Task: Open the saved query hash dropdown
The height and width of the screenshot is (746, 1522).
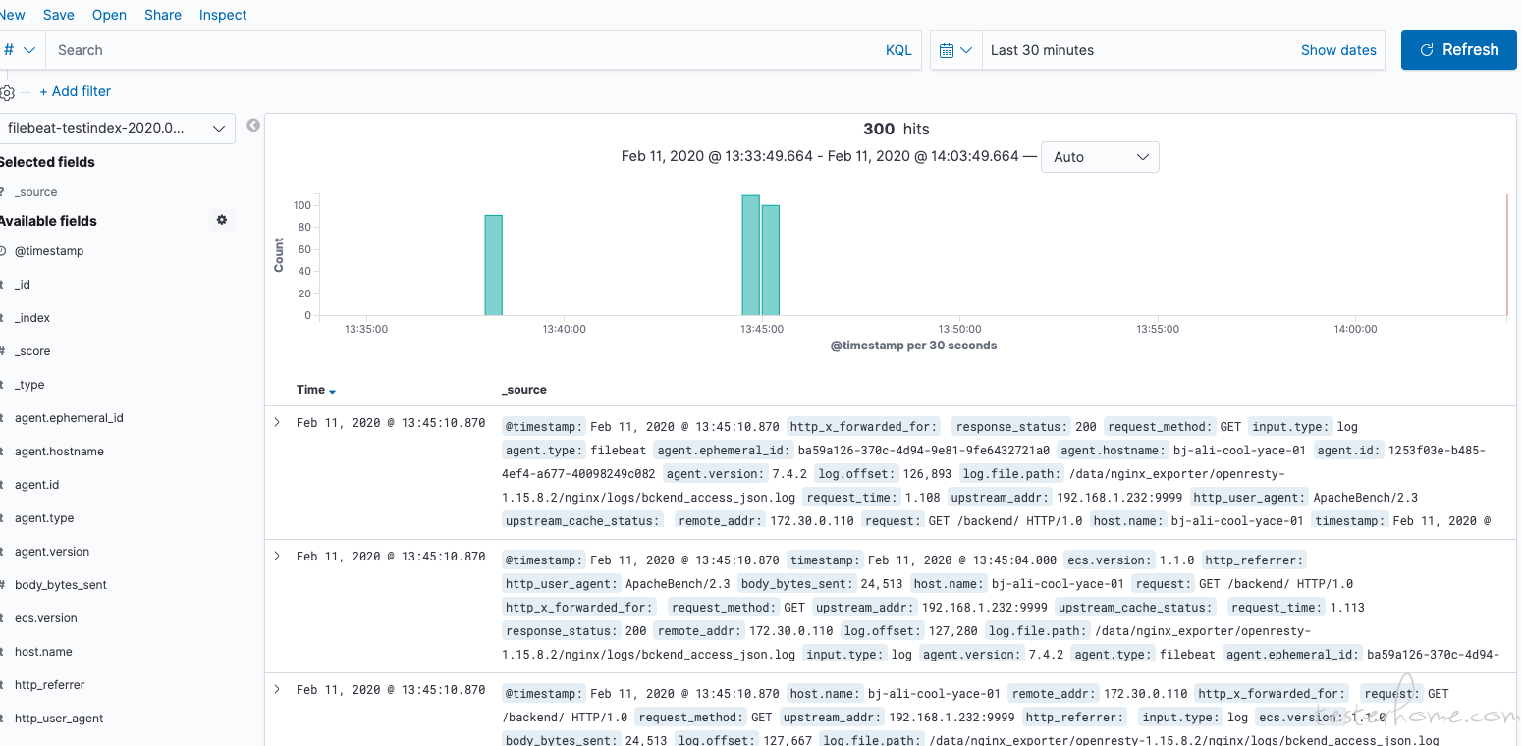Action: point(20,50)
